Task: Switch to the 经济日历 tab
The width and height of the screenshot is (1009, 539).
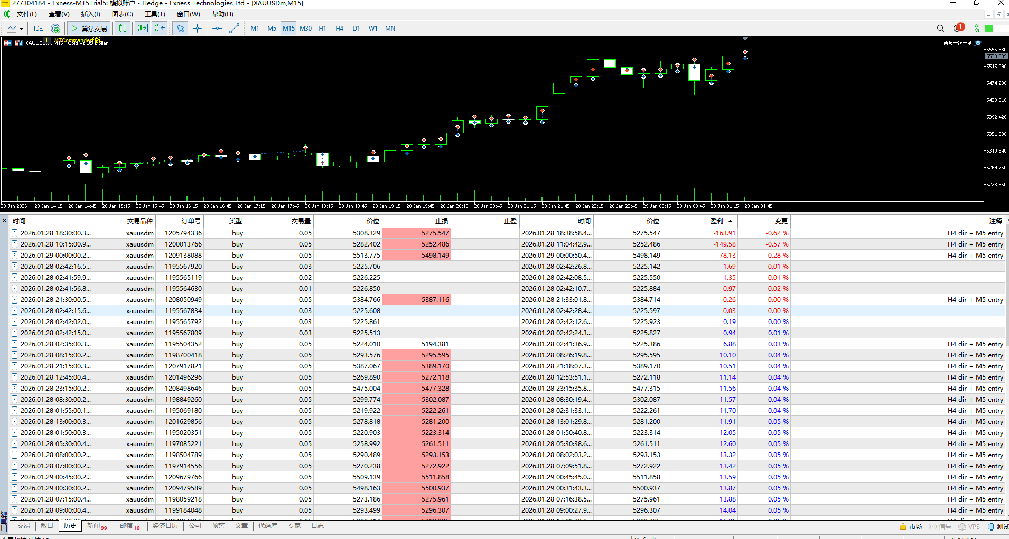Action: (165, 526)
